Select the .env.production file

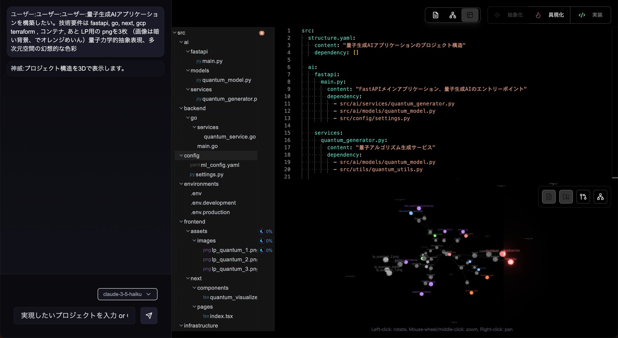tap(210, 212)
